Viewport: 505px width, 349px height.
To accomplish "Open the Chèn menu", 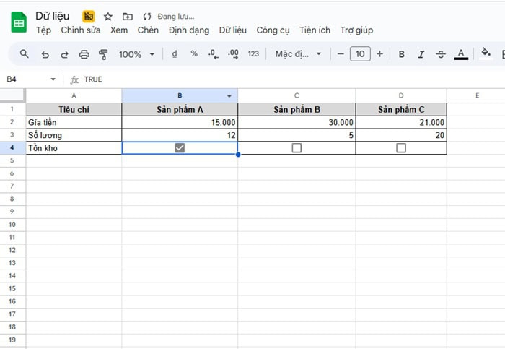I will tap(148, 30).
